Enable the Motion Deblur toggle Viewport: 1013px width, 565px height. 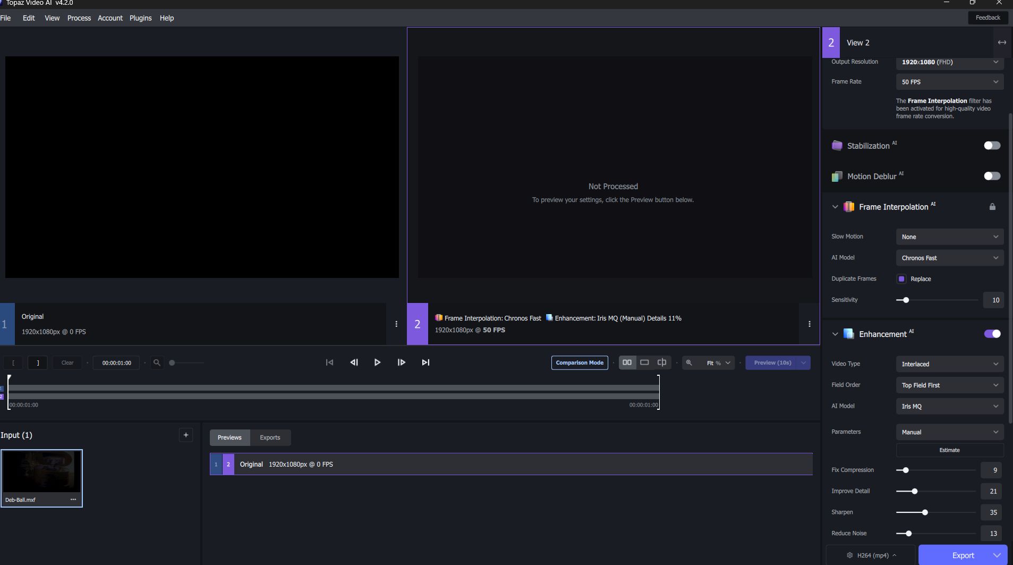coord(992,176)
